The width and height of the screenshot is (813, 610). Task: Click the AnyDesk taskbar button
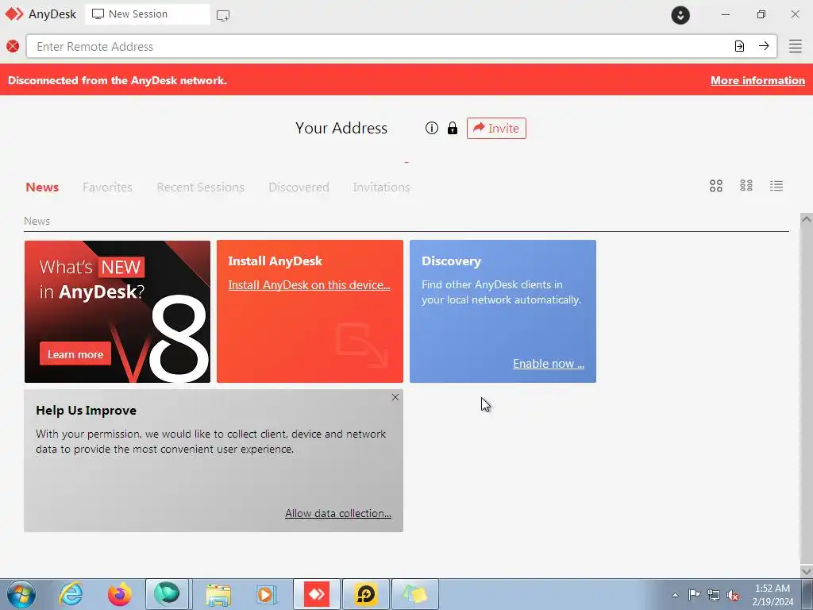click(317, 594)
